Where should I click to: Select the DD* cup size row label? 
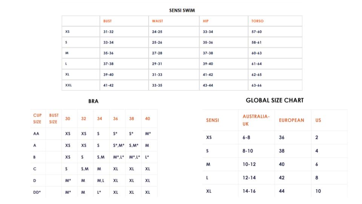(x=37, y=192)
